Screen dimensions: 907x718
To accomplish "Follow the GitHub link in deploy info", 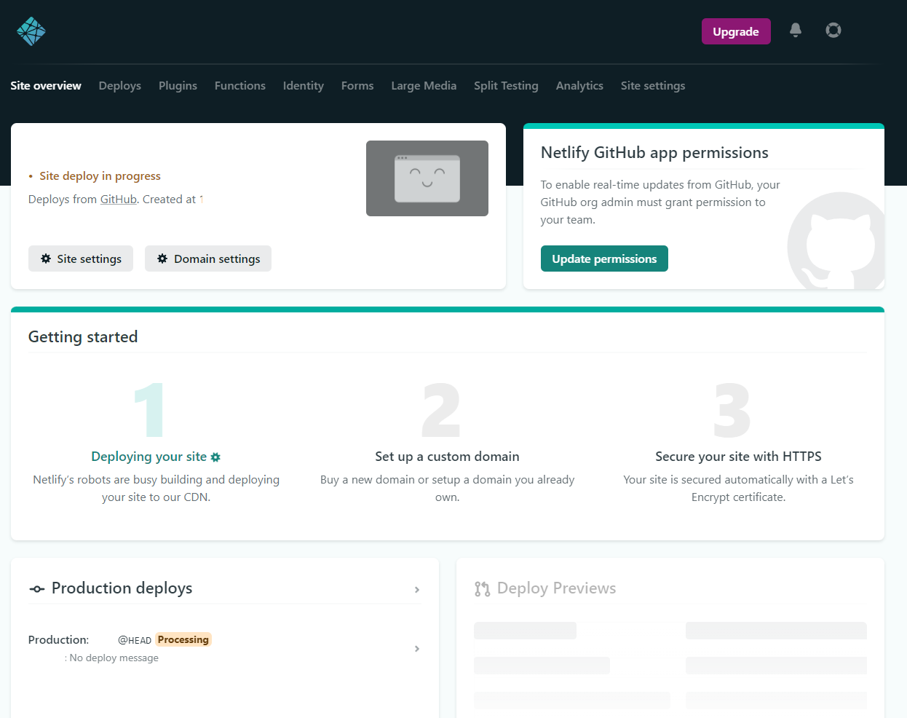I will coord(118,200).
